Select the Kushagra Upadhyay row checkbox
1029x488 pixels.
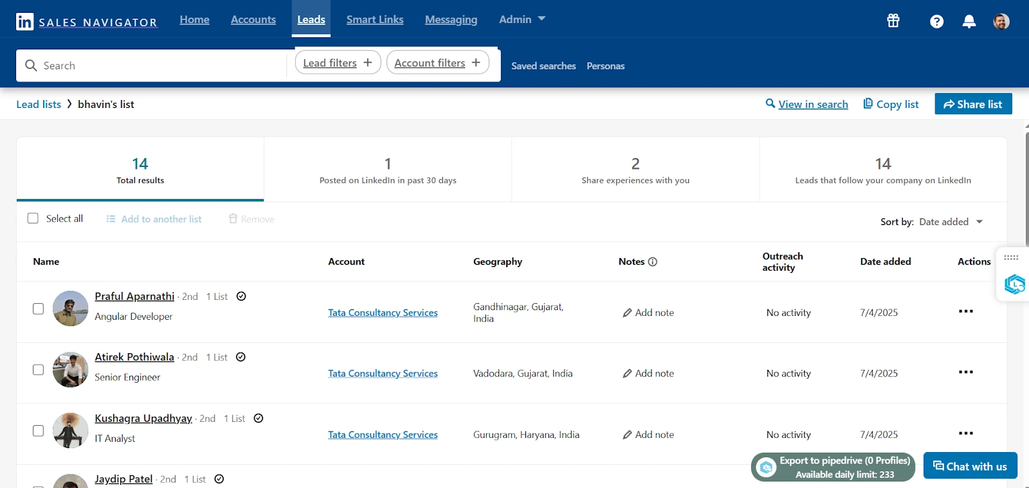tap(38, 431)
